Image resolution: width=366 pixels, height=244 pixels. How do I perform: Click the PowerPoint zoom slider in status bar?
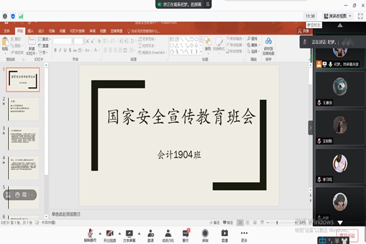coord(277,222)
